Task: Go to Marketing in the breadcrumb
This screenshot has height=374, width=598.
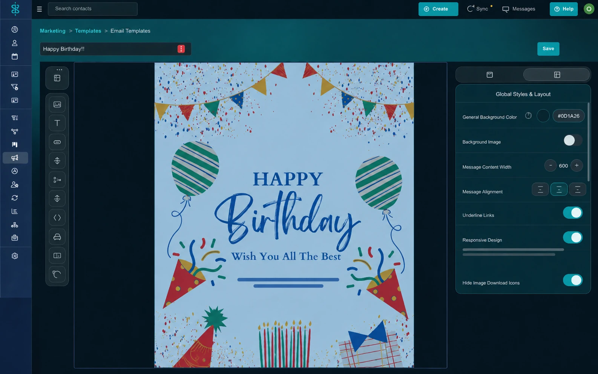Action: (53, 31)
